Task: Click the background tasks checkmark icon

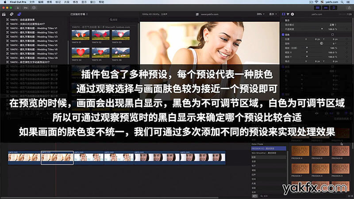Action: pyautogui.click(x=34, y=8)
